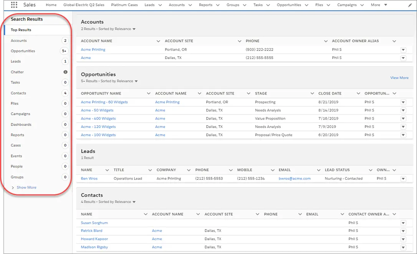
Task: Open the Campaigns nav tab
Action: 347,5
